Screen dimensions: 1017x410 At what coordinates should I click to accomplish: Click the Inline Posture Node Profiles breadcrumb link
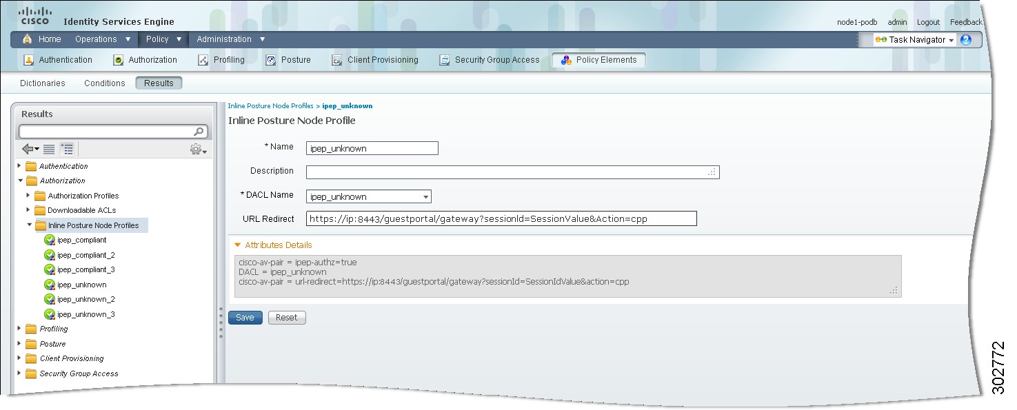tap(270, 106)
